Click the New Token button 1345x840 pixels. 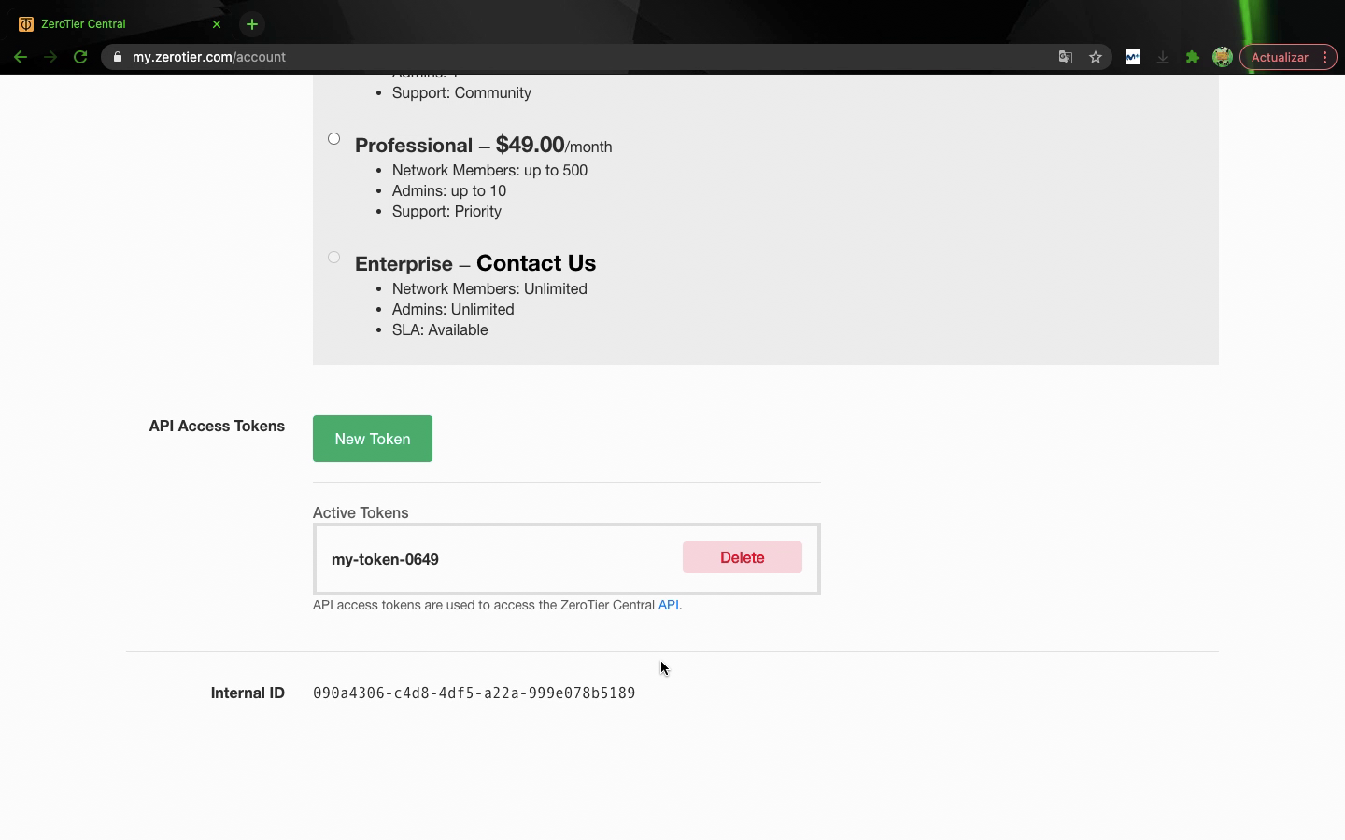(372, 439)
